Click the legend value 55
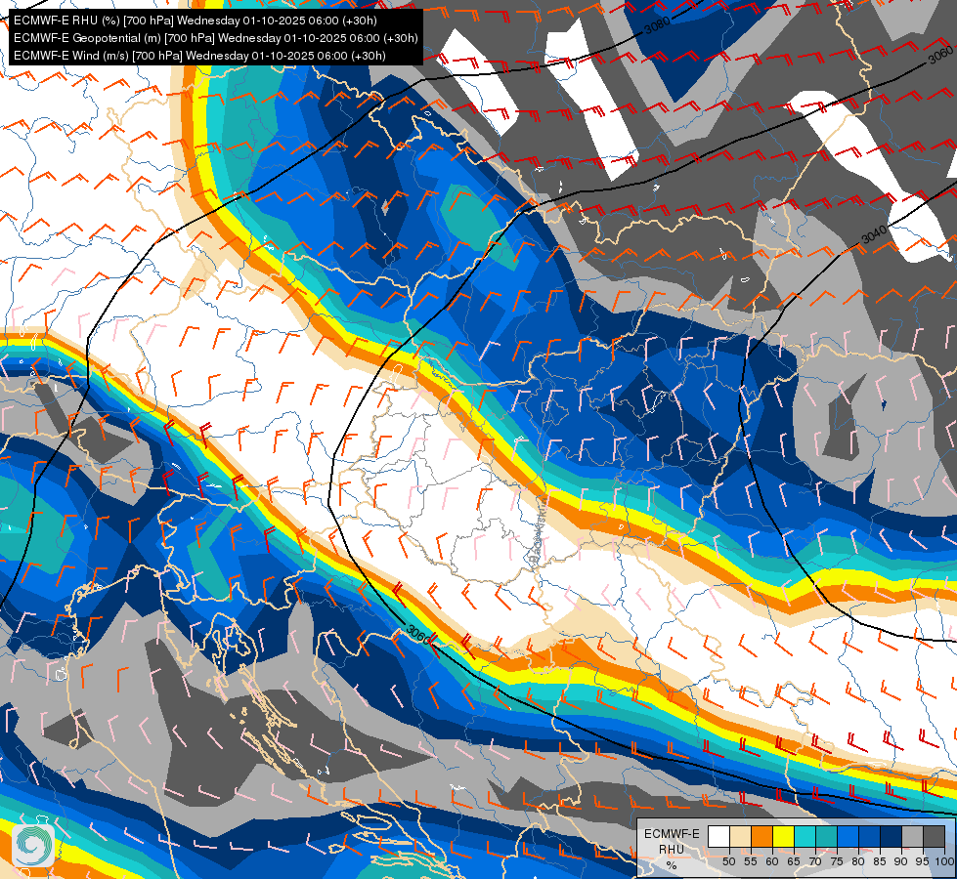This screenshot has height=879, width=957. pyautogui.click(x=751, y=861)
